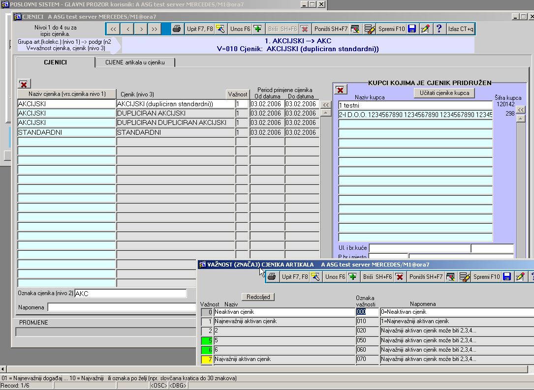This screenshot has width=534, height=390.
Task: Select customer row '1 testni'
Action: (x=415, y=106)
